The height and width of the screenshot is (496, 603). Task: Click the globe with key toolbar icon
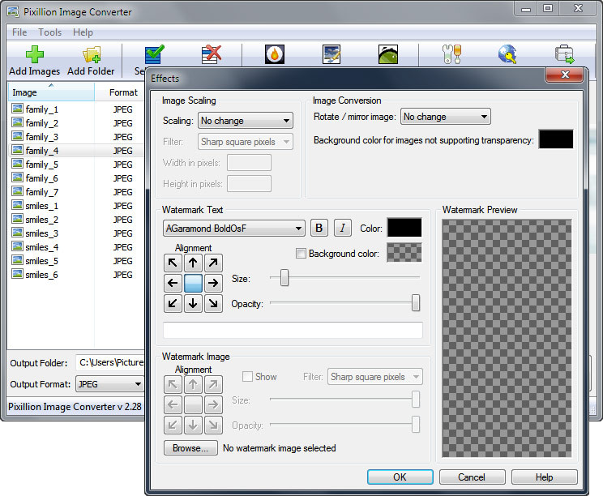point(507,54)
